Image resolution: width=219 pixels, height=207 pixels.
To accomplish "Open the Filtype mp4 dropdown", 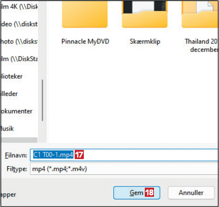I will [x=124, y=169].
